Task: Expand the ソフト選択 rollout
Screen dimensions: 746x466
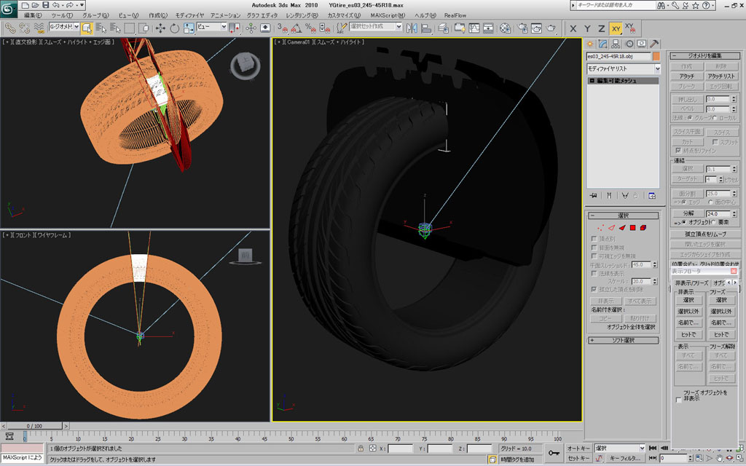Action: point(623,340)
